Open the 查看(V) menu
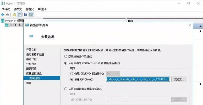The image size is (203, 105). (30, 9)
